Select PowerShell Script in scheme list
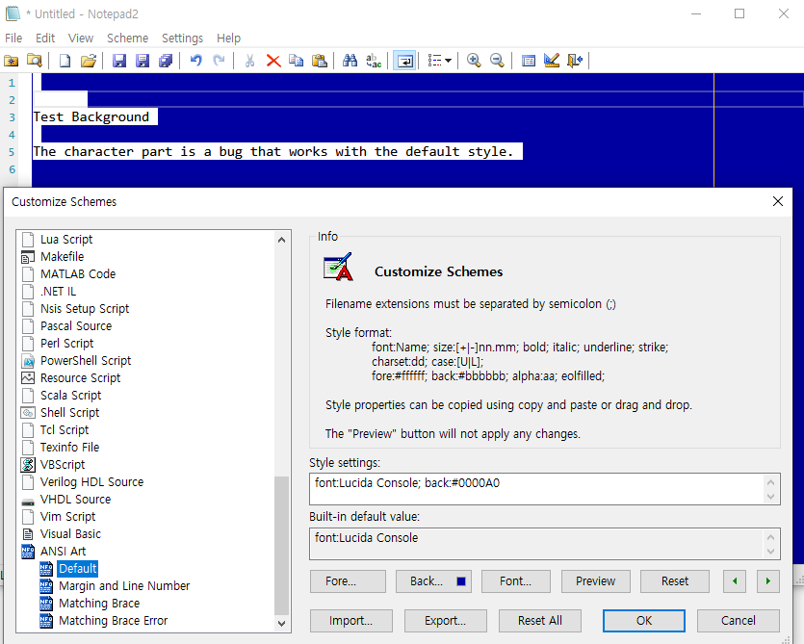 tap(86, 361)
